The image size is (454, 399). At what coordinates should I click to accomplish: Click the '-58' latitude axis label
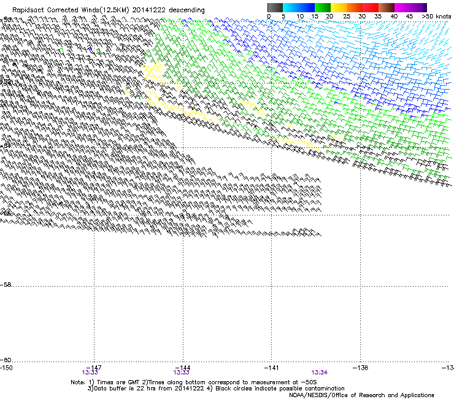pyautogui.click(x=6, y=285)
